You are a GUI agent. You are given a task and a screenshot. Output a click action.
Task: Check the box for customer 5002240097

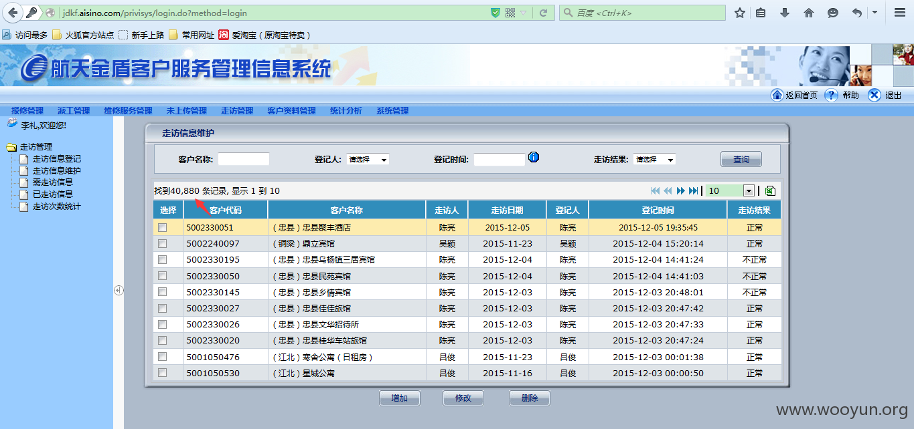(162, 244)
